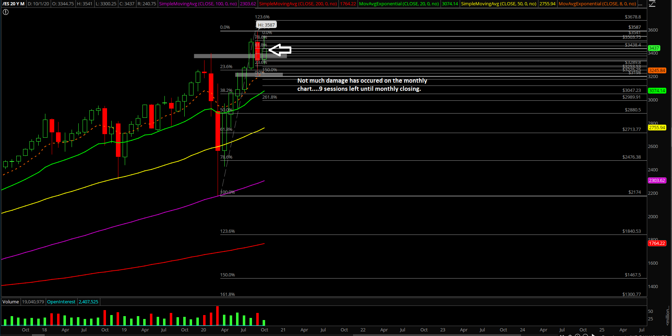The height and width of the screenshot is (336, 672).
Task: Click the green 3437 last price tag
Action: point(654,48)
